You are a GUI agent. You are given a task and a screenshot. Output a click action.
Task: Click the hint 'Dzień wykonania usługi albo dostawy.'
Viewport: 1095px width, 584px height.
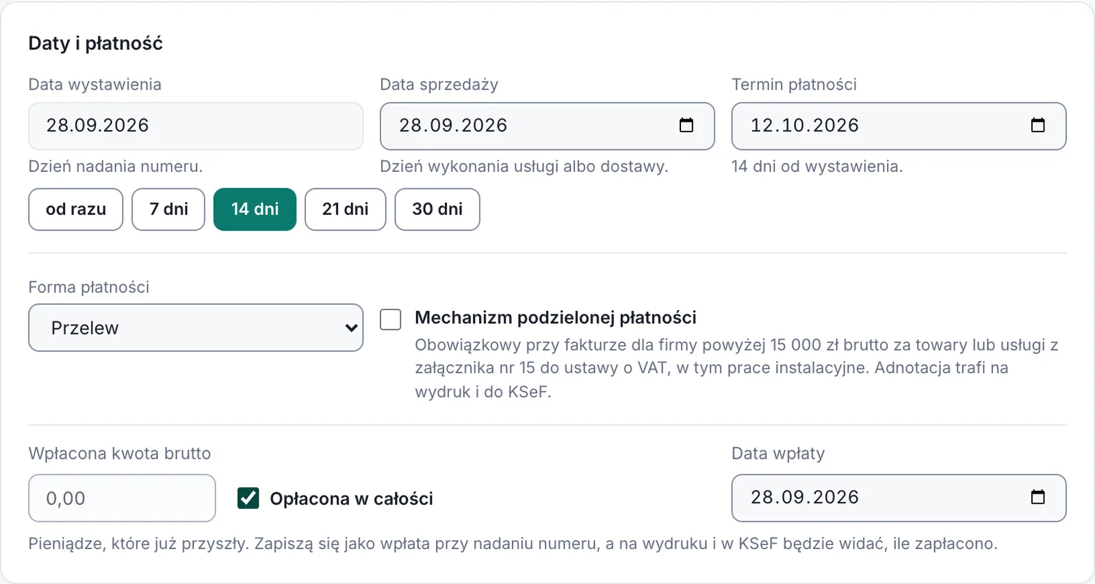click(524, 166)
